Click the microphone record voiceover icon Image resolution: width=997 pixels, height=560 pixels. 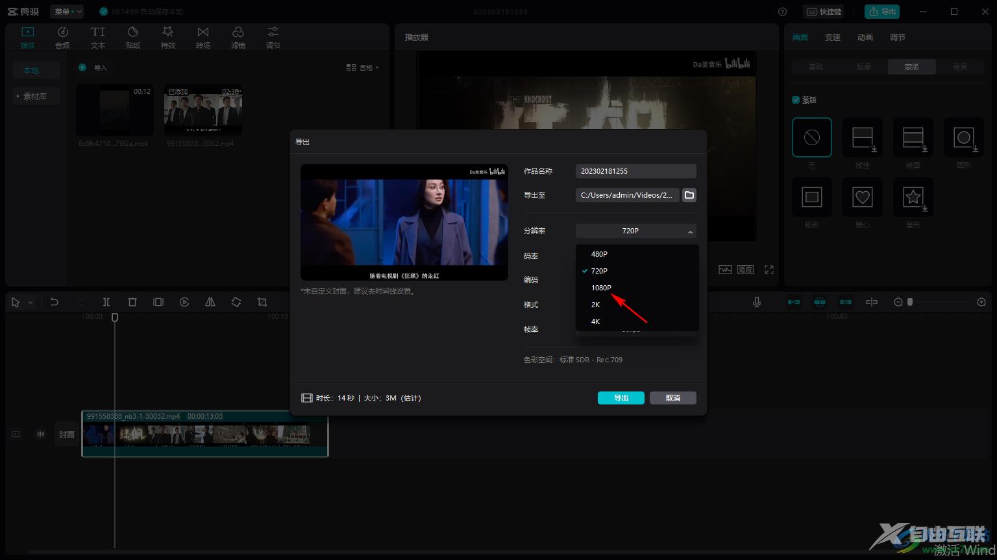click(757, 302)
